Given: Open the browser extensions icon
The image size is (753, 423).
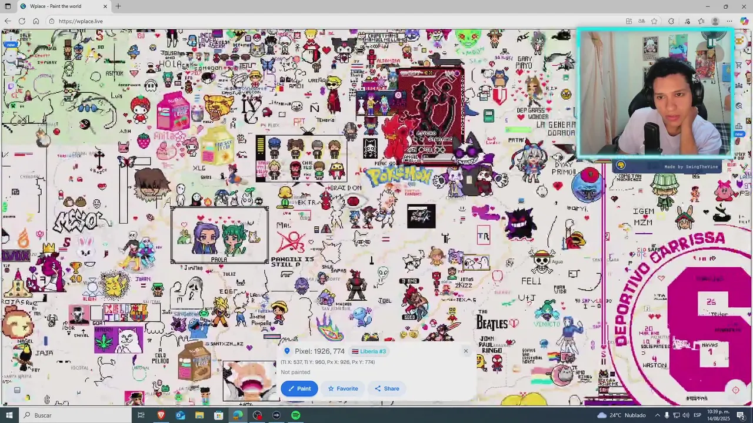Looking at the screenshot, I should click(671, 21).
